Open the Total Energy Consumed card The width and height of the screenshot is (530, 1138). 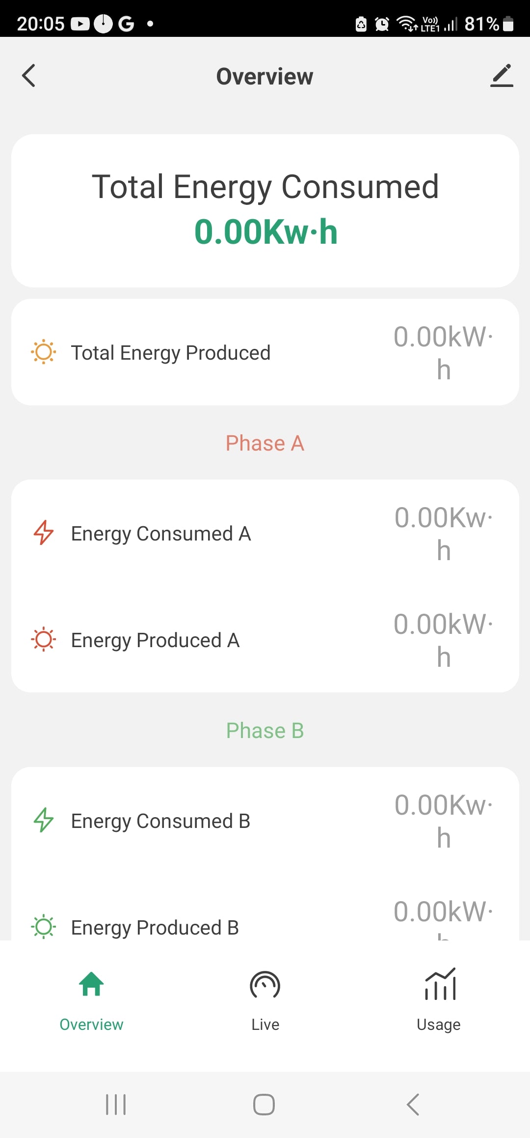point(265,210)
